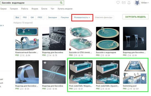
Task: Select the PRO filter toggle
Action: 25,17
